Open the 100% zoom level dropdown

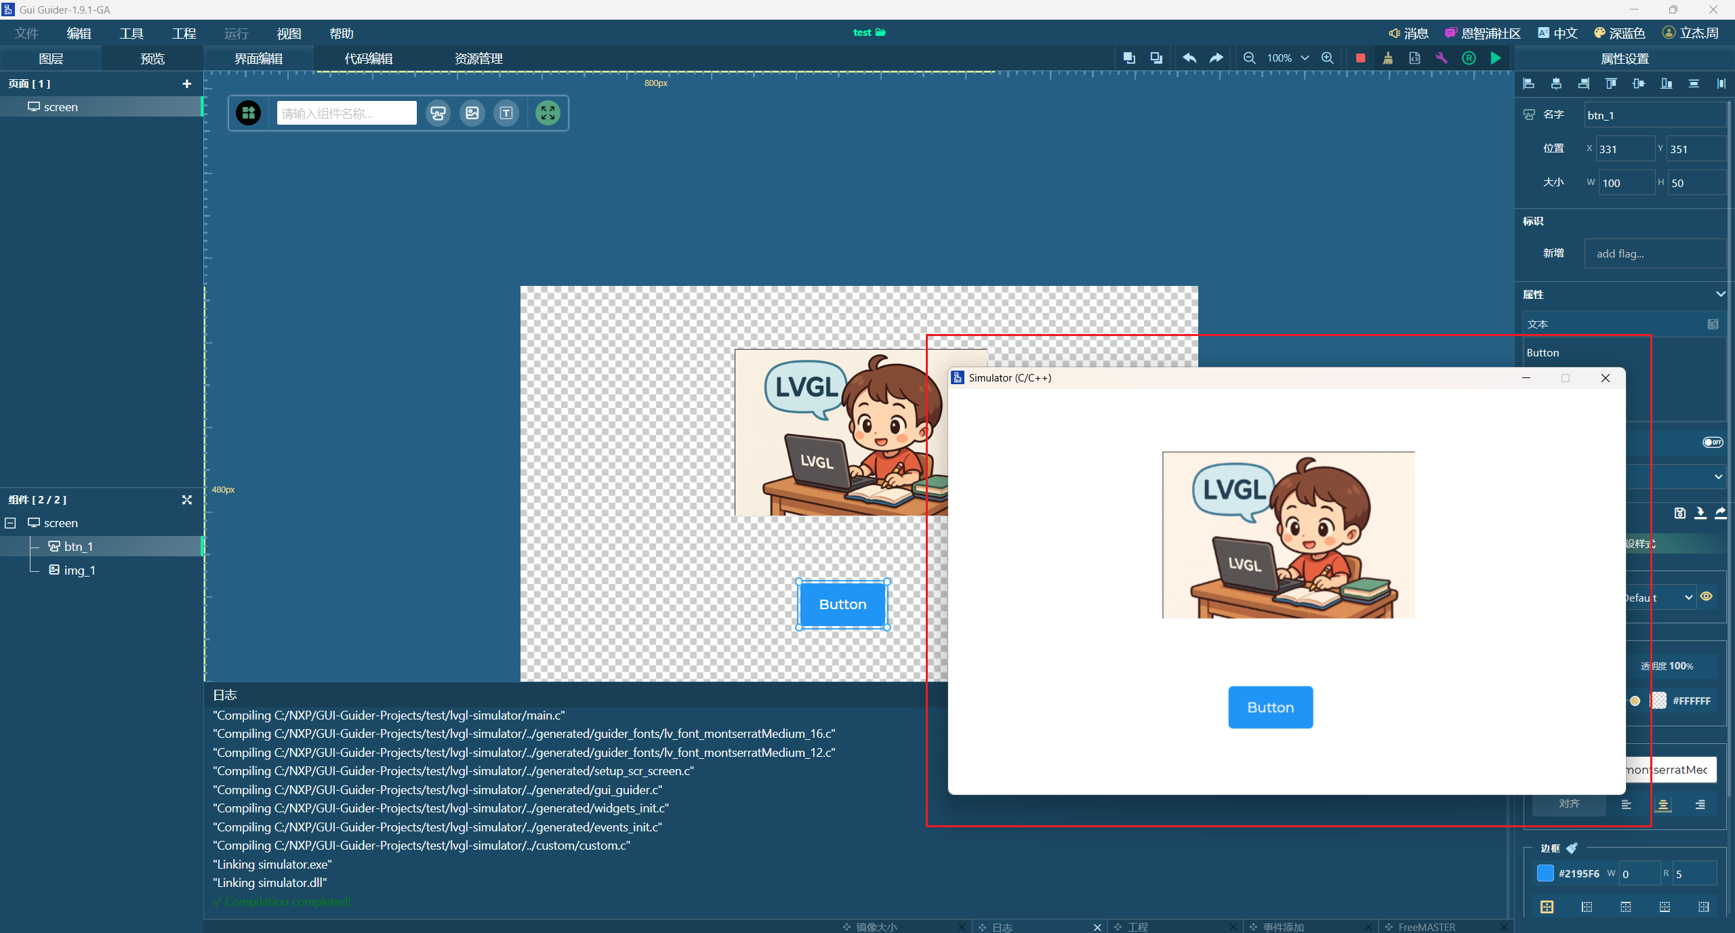coord(1288,58)
